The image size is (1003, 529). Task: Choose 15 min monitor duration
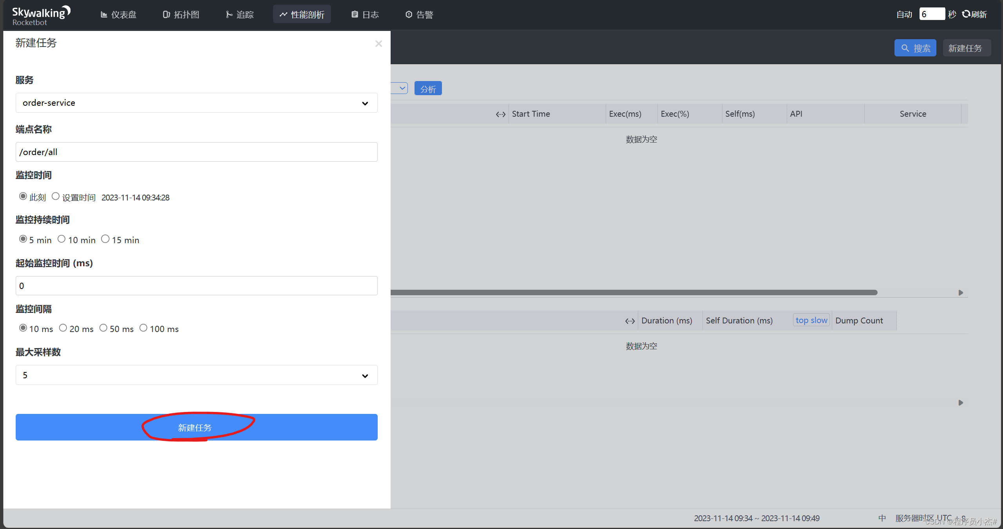105,239
